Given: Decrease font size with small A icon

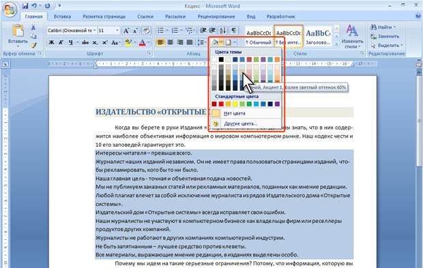Looking at the screenshot, I should pos(135,31).
